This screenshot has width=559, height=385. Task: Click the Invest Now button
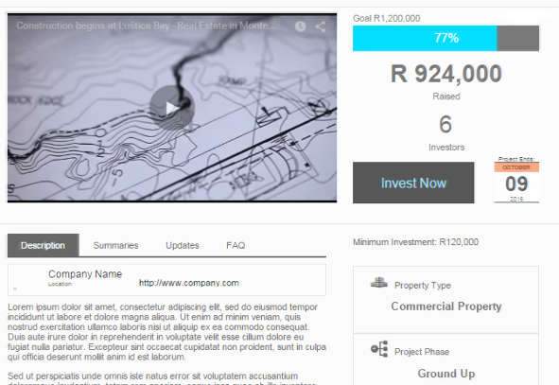tap(413, 183)
